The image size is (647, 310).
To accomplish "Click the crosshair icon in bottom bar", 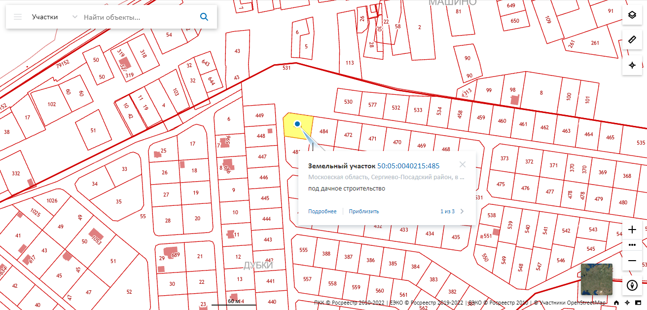I will tap(627, 303).
